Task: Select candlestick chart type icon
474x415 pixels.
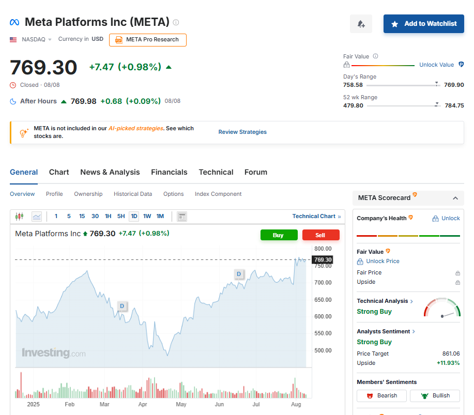Action: [x=19, y=217]
